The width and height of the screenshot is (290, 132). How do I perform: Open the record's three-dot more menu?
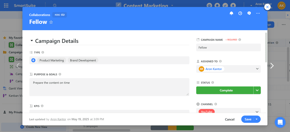pos(258,13)
